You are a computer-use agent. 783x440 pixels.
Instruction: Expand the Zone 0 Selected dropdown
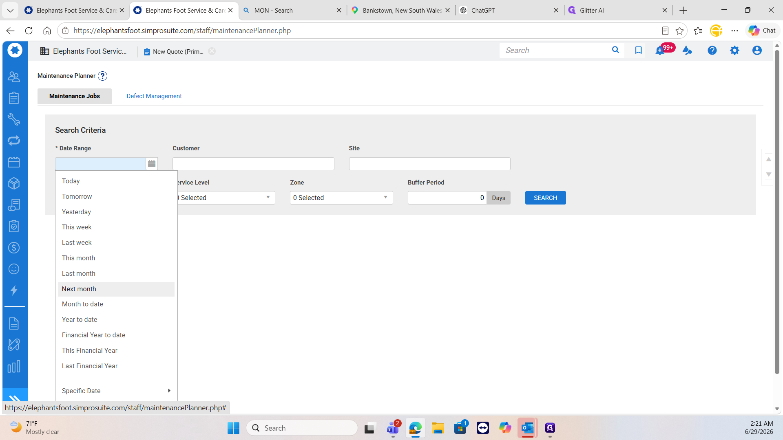[x=341, y=198]
